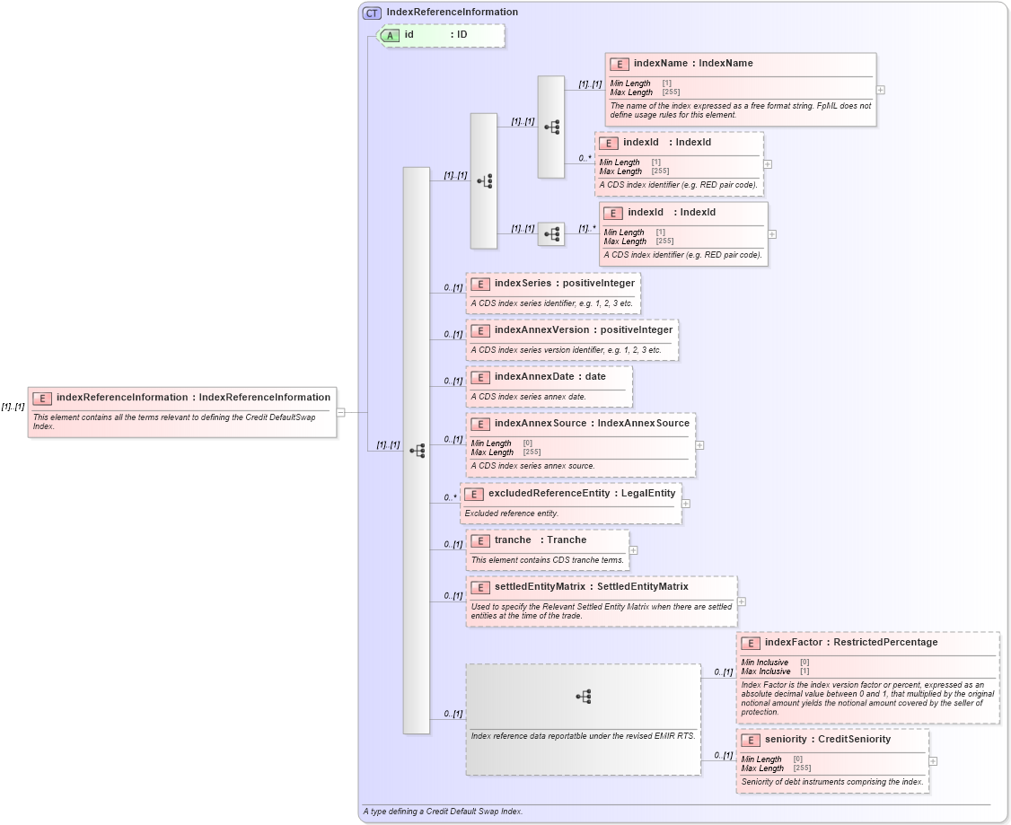This screenshot has width=1011, height=825.
Task: Click the EMIR RTS group sequence icon
Action: (584, 696)
